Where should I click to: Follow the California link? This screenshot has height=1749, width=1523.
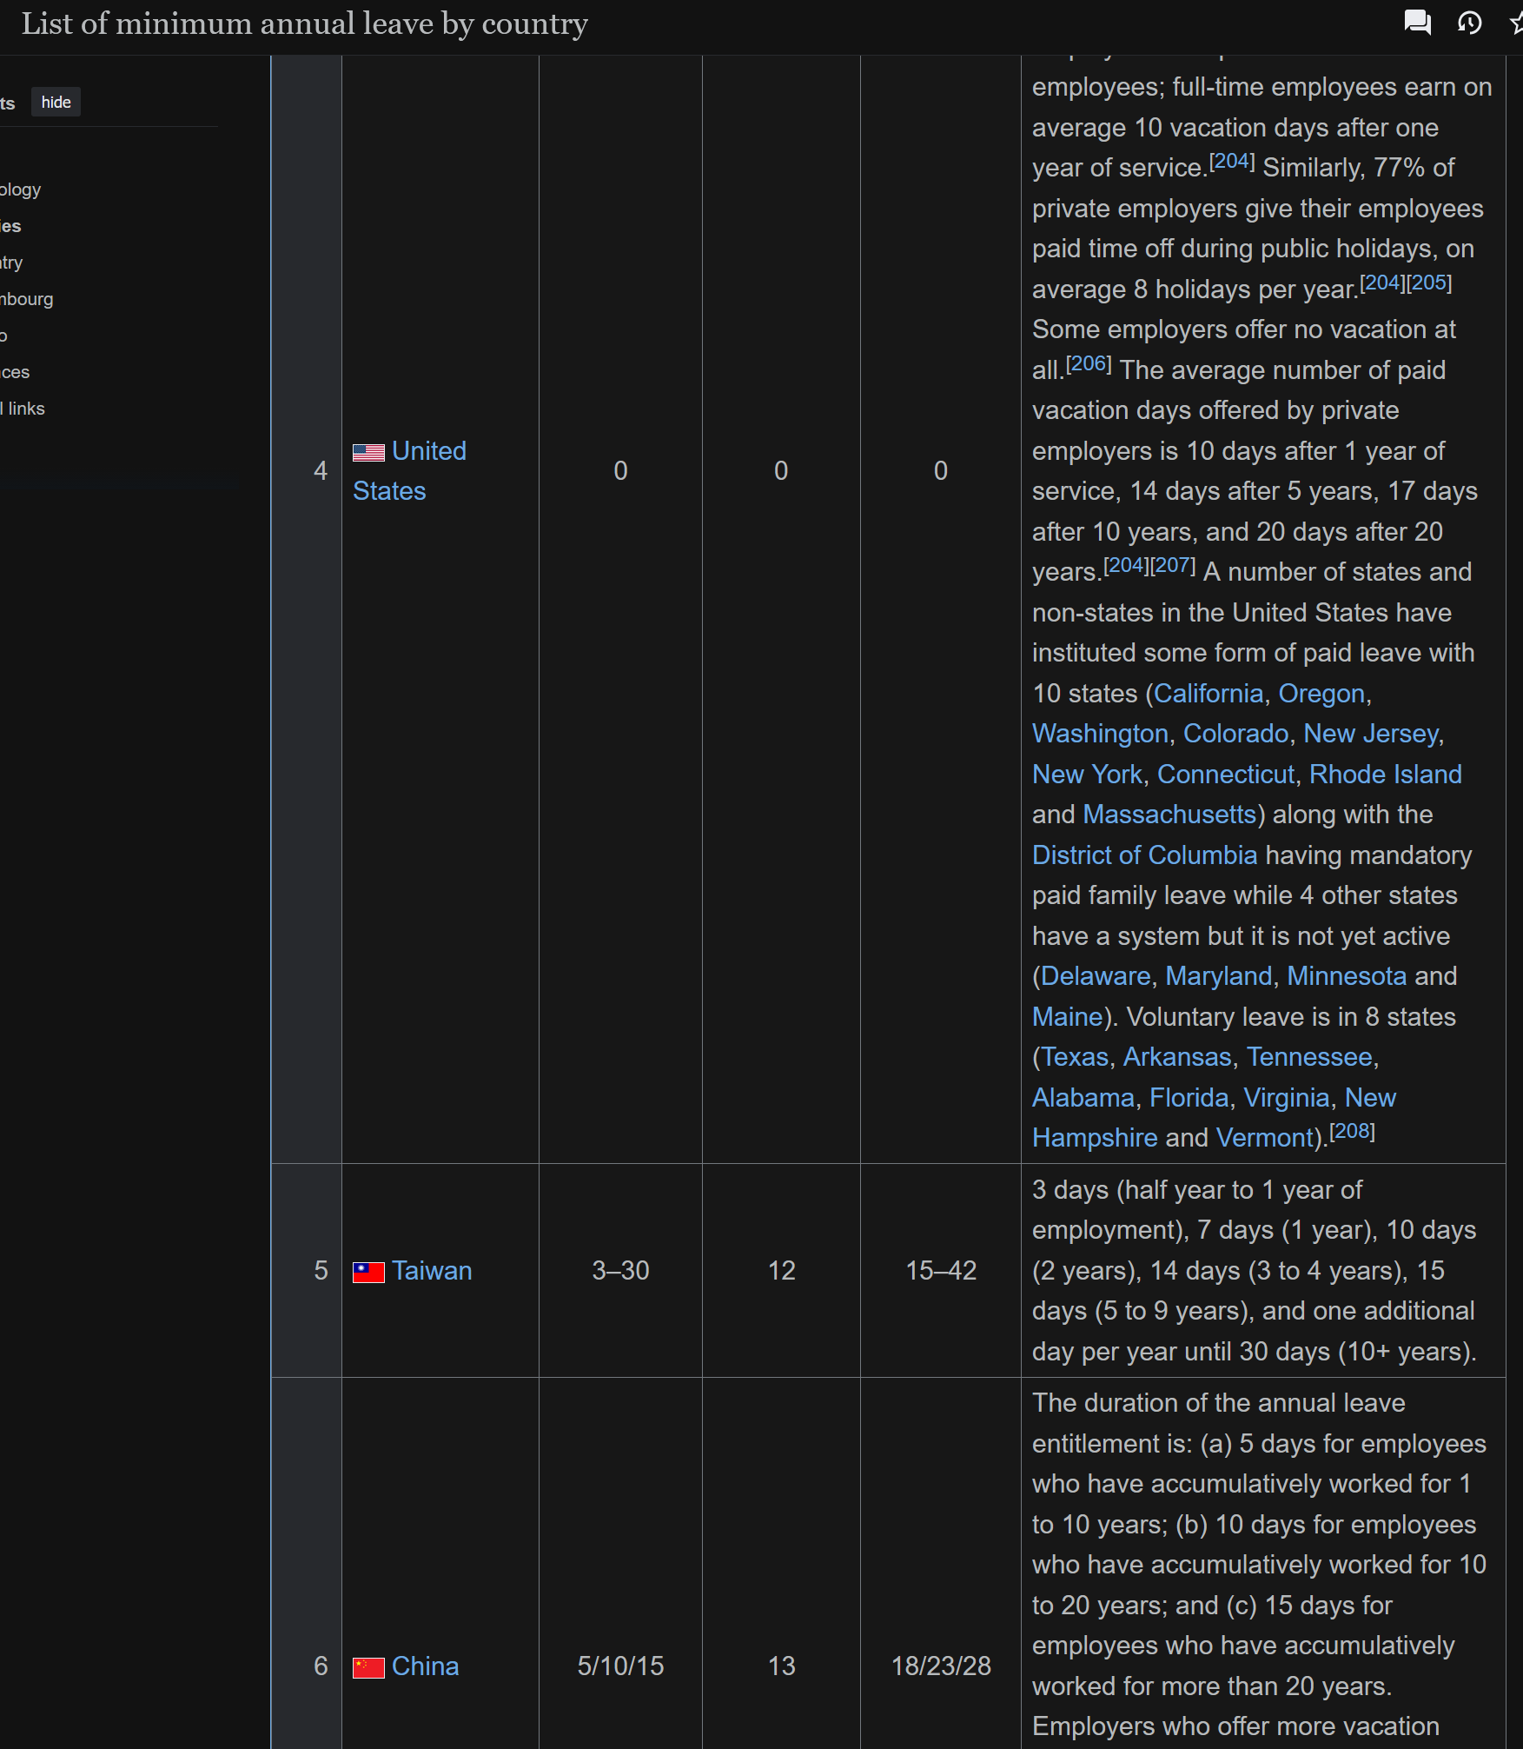1208,694
